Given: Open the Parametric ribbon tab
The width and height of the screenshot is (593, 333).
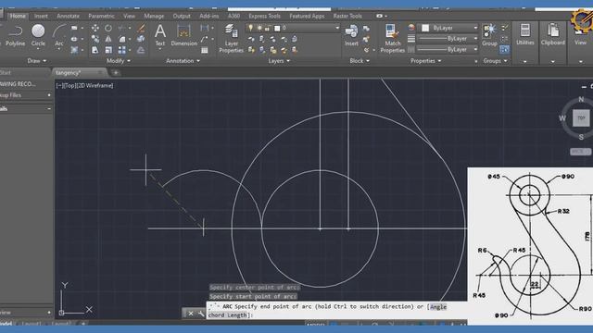Looking at the screenshot, I should point(101,16).
